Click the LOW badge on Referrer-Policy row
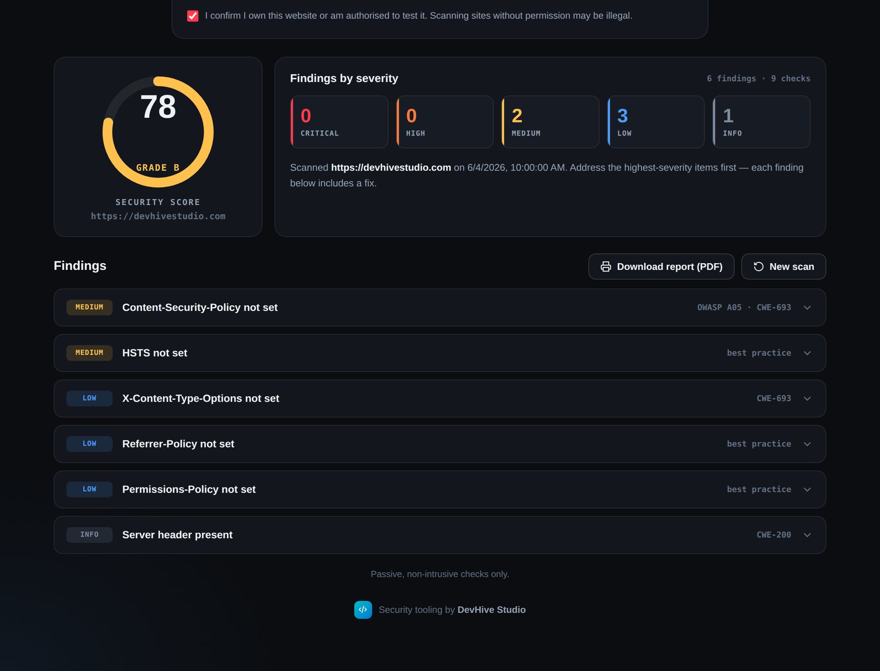The height and width of the screenshot is (671, 880). tap(89, 444)
